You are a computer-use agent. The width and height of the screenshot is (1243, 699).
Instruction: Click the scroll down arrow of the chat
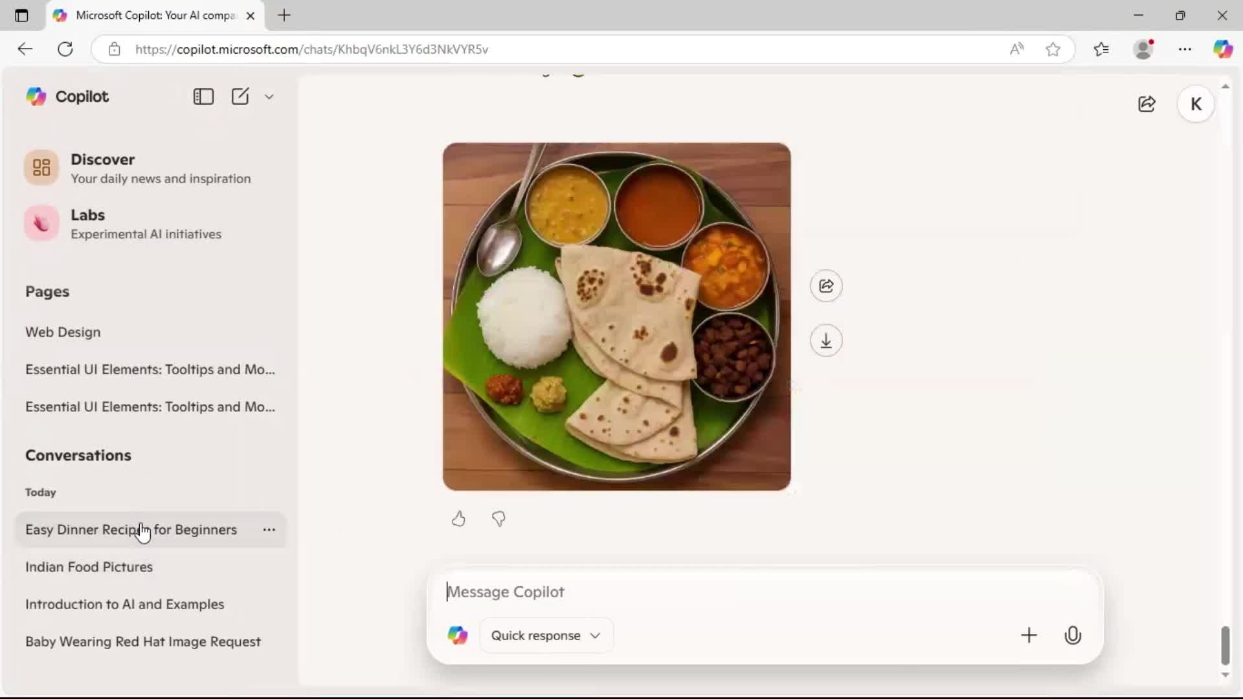click(x=1225, y=675)
